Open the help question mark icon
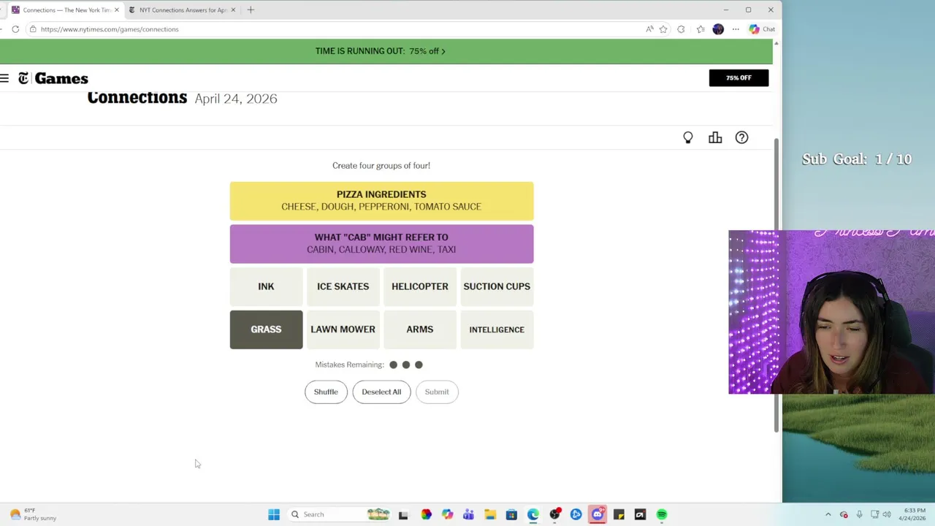The image size is (935, 526). (741, 137)
